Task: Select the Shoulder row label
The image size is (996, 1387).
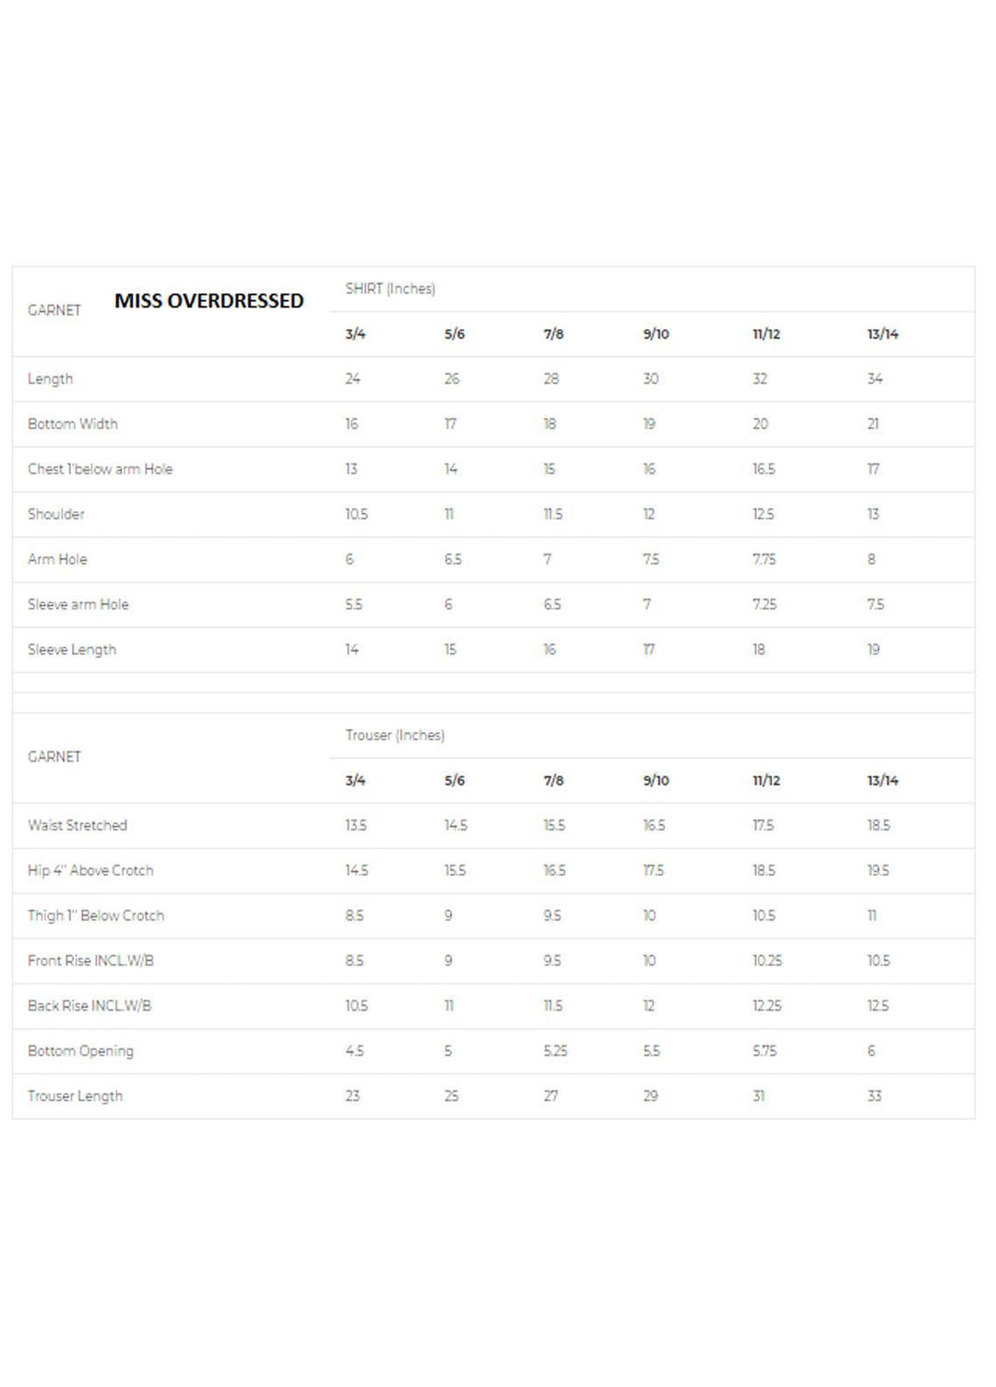Action: pyautogui.click(x=56, y=514)
